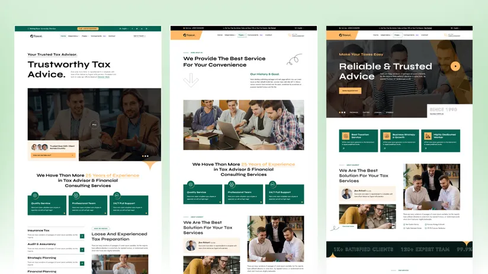Screen dimensions: 488x274
Task: Click the phone icon in Best Service page header
Action: 290,35
